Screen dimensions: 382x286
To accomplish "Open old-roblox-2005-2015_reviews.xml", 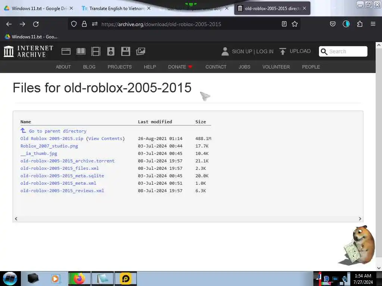I will click(62, 191).
